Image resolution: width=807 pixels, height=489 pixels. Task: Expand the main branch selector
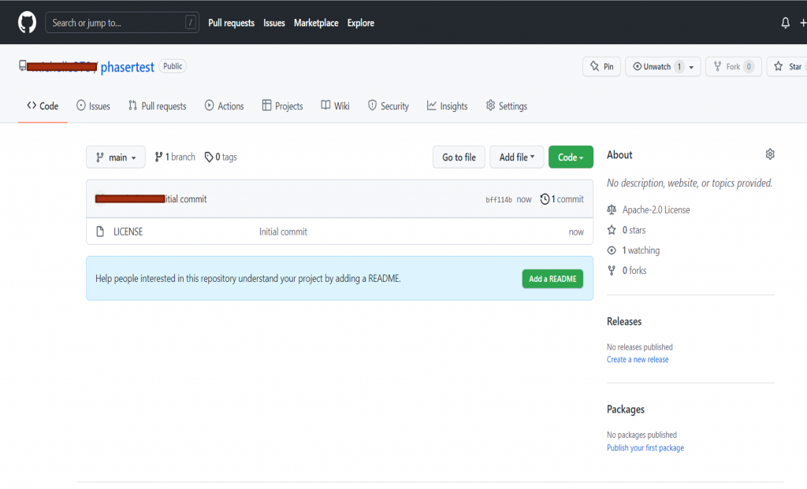click(116, 157)
